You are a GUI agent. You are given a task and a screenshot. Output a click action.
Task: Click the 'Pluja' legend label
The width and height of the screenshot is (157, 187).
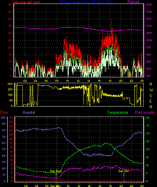[x=4, y=112]
